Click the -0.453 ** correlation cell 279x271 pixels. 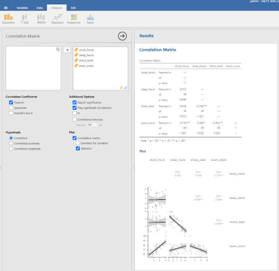pos(218,123)
